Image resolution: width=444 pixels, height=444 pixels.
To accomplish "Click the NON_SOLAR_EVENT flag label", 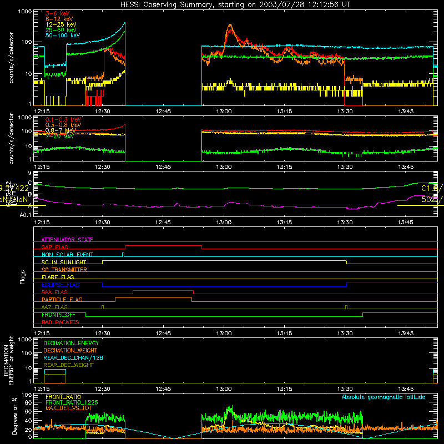I will 67,255.
